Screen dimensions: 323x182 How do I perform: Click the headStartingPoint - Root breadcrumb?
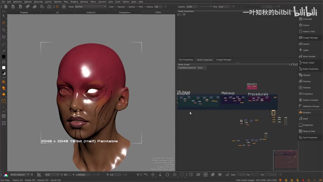190,68
